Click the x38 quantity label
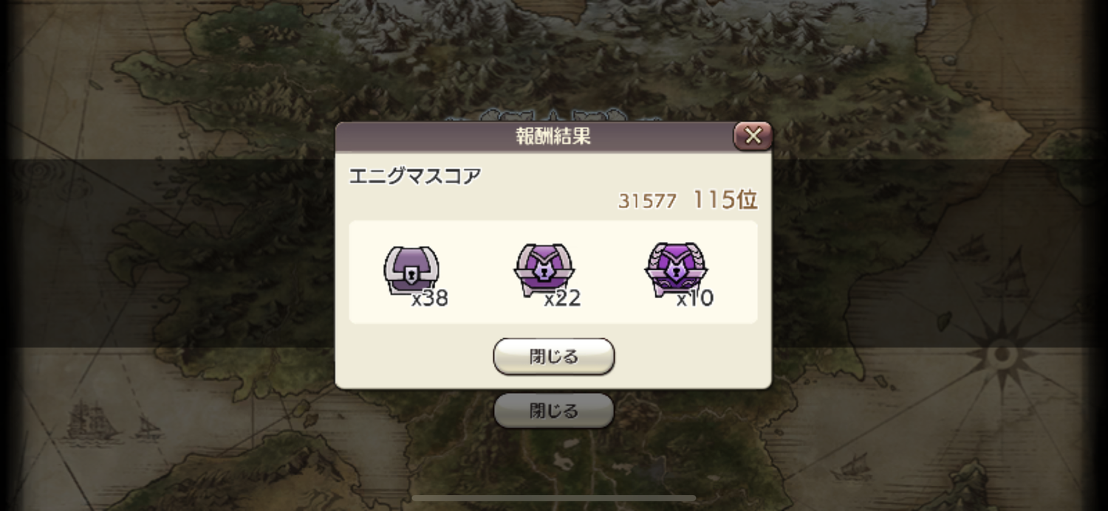 click(430, 298)
